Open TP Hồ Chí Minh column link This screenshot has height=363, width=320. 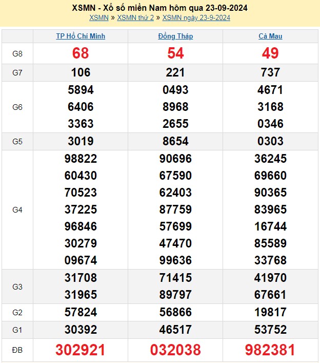81,36
